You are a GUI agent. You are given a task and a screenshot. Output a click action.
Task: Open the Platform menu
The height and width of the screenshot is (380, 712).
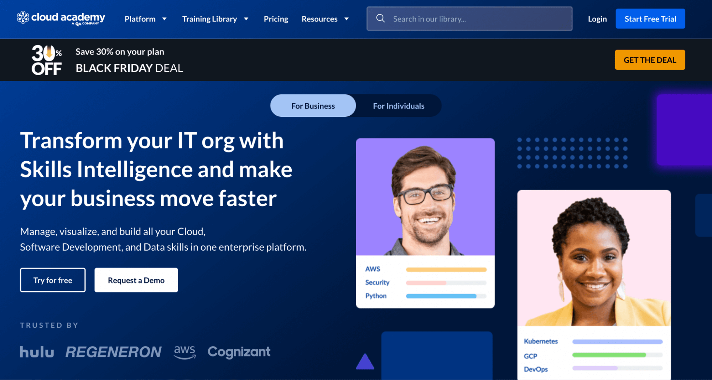click(140, 19)
